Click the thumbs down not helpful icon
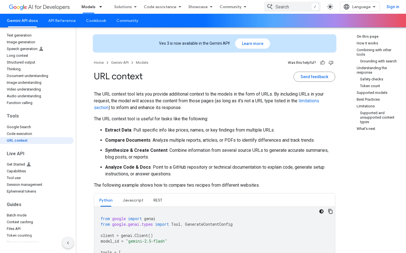 pos(331,63)
